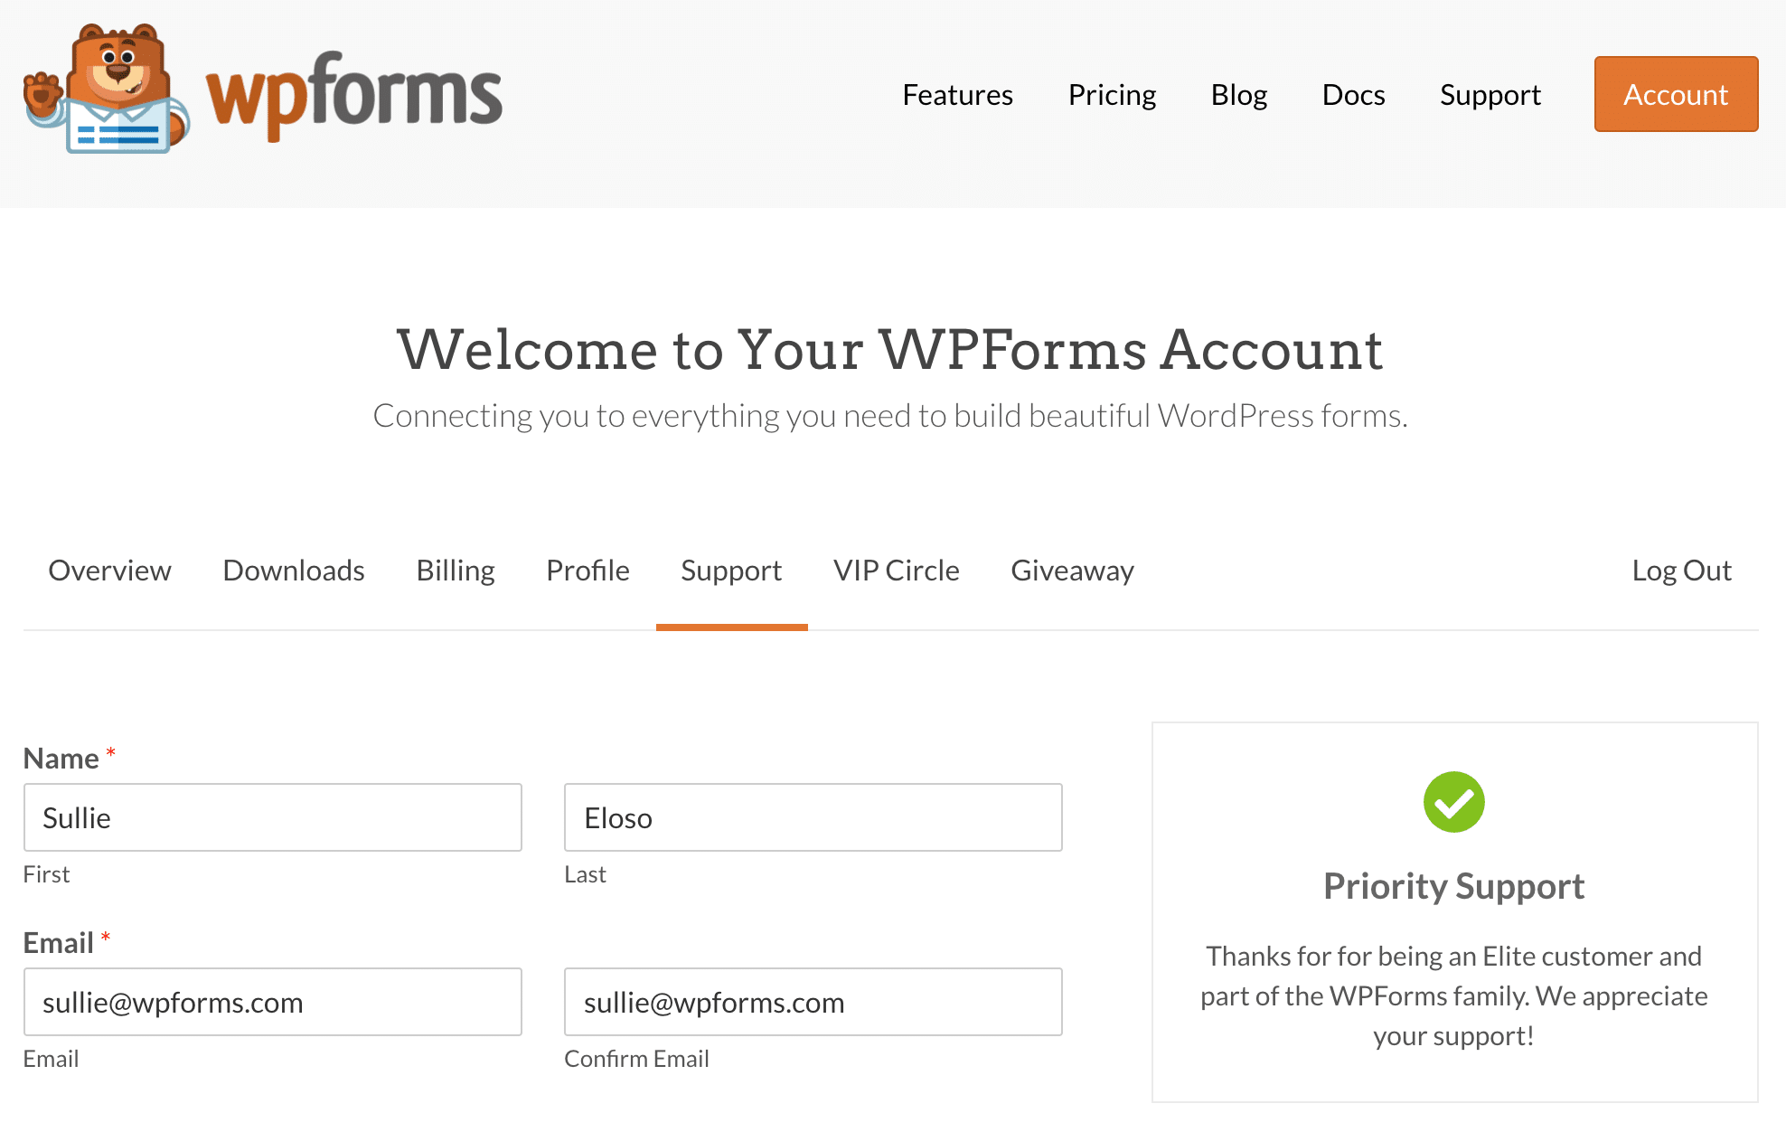
Task: Open the Giveaway account section
Action: [x=1073, y=570]
